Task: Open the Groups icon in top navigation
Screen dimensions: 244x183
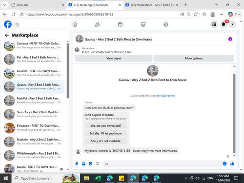Action: pos(165,24)
